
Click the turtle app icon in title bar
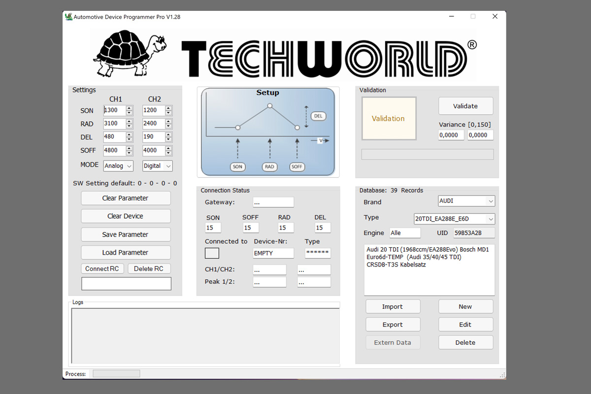click(68, 17)
